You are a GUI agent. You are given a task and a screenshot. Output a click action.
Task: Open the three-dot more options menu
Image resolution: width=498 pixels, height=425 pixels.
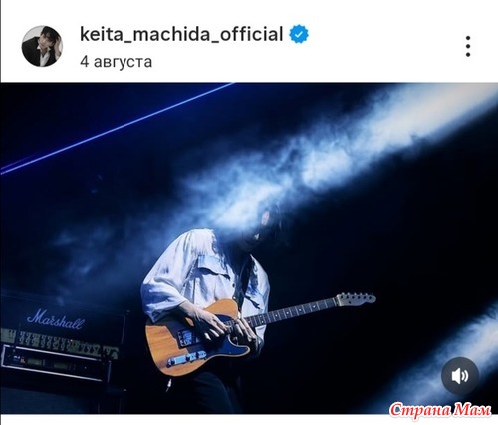click(468, 46)
